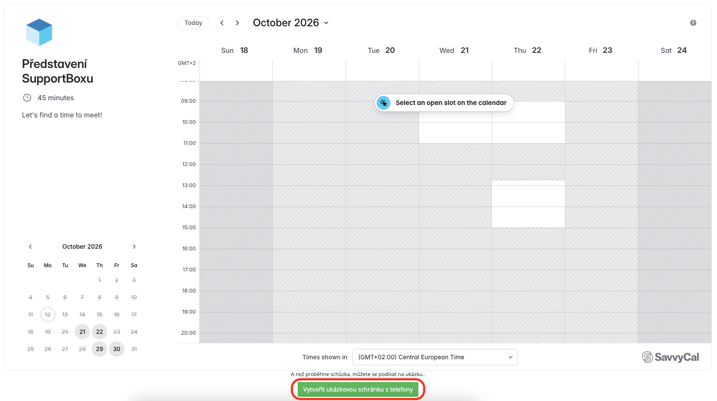Select day 22 in the mini calendar
The image size is (717, 401).
(x=100, y=332)
